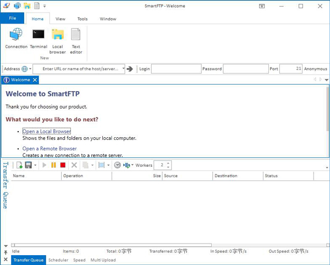330x265 pixels.
Task: Pause the transfer queue
Action: 53,165
